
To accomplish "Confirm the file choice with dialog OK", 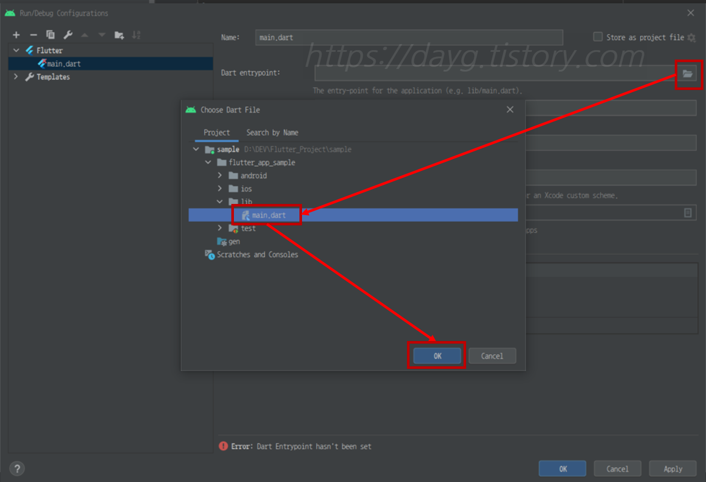I will tap(437, 356).
